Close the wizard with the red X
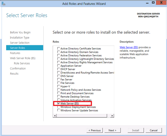Image resolution: width=167 pixels, height=136 pixels. (x=161, y=2)
